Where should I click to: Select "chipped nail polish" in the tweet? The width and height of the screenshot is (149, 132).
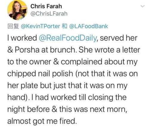point(40,74)
